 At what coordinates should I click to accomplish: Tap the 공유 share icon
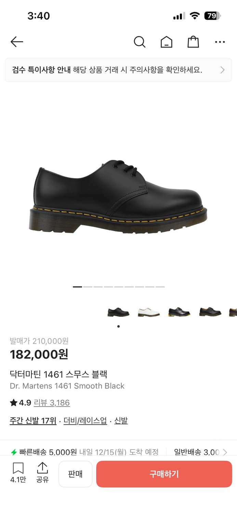(42, 473)
